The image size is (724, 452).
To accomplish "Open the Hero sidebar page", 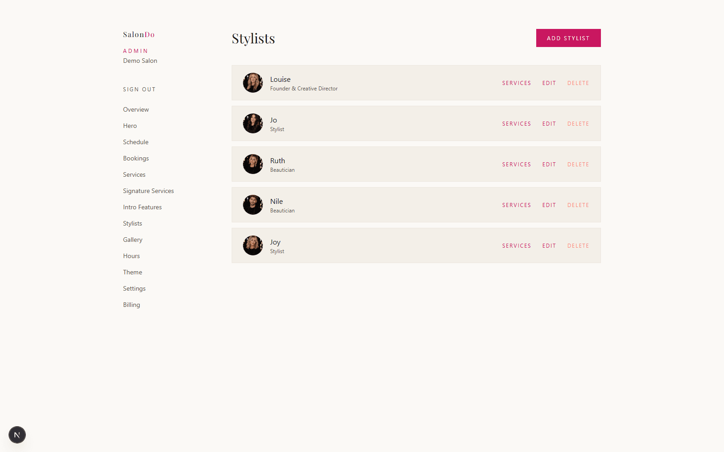I will click(x=130, y=126).
